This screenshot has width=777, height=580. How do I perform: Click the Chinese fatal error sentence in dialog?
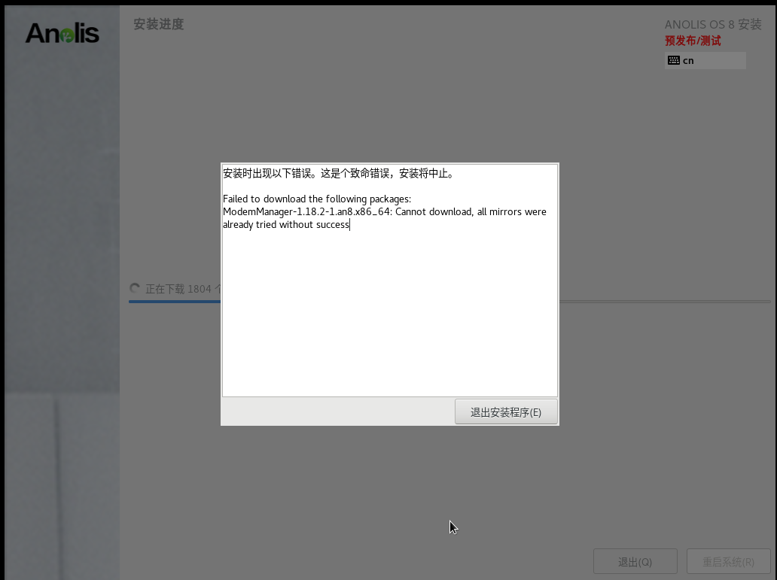pyautogui.click(x=338, y=174)
